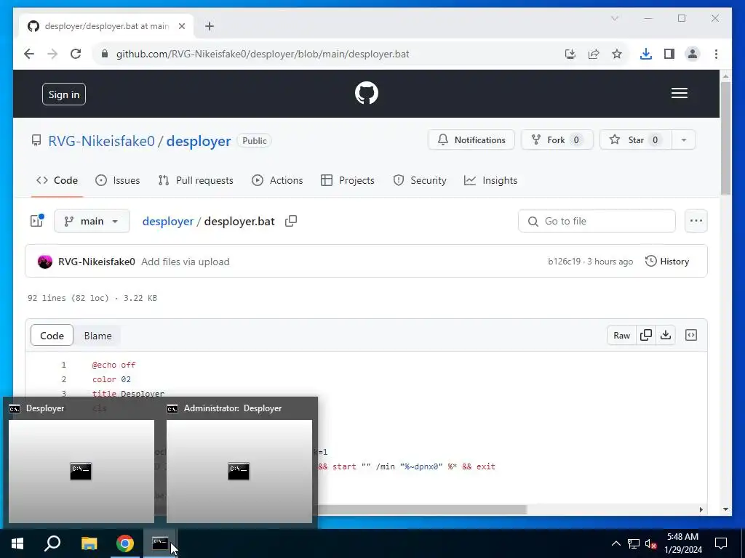Image resolution: width=745 pixels, height=558 pixels.
Task: View site information lock icon
Action: coord(105,54)
